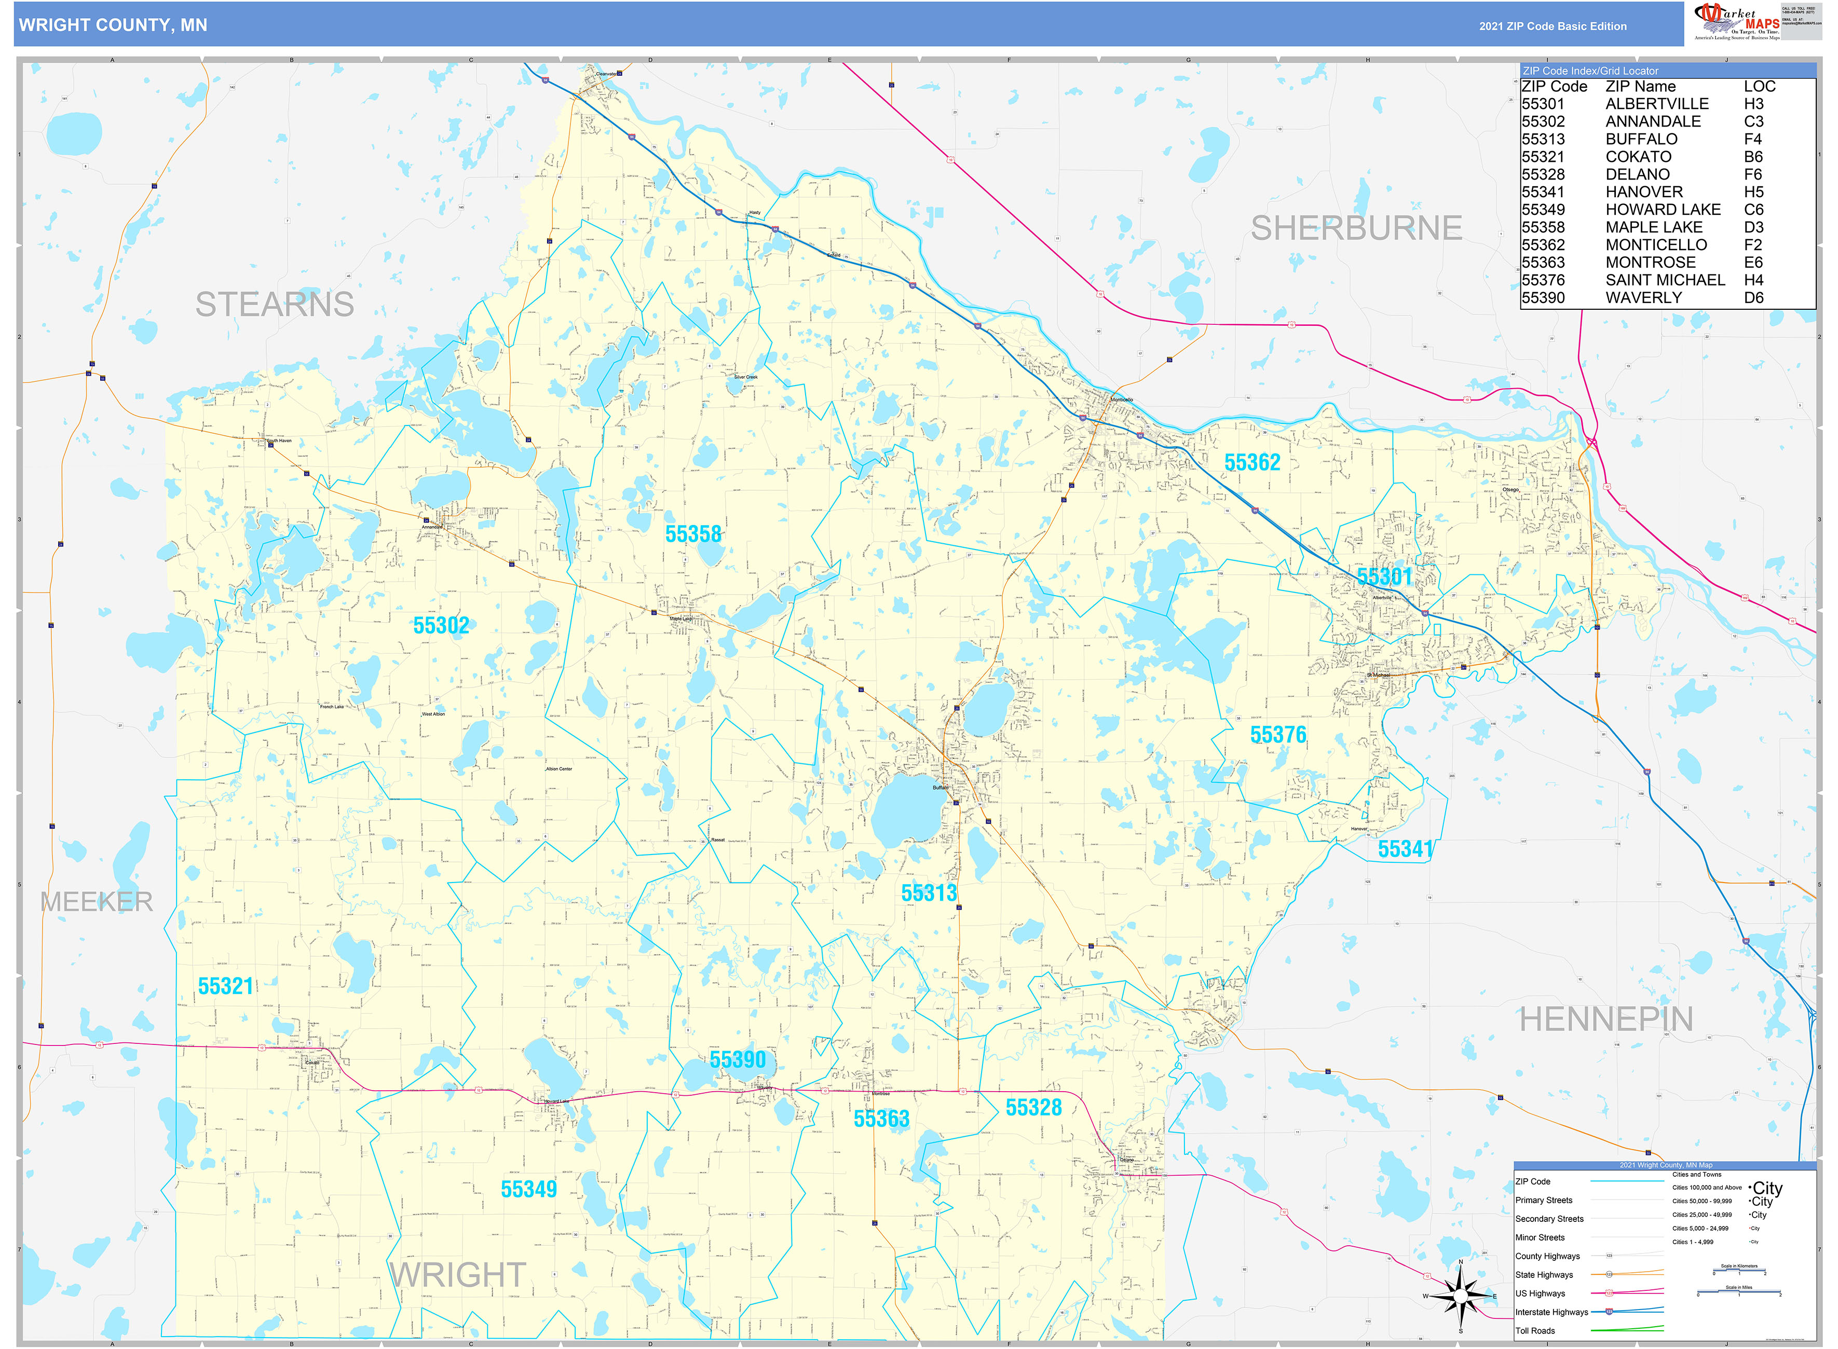Click the '2021 Wright County, MN Map' legend title
This screenshot has width=1838, height=1349.
1666,1165
